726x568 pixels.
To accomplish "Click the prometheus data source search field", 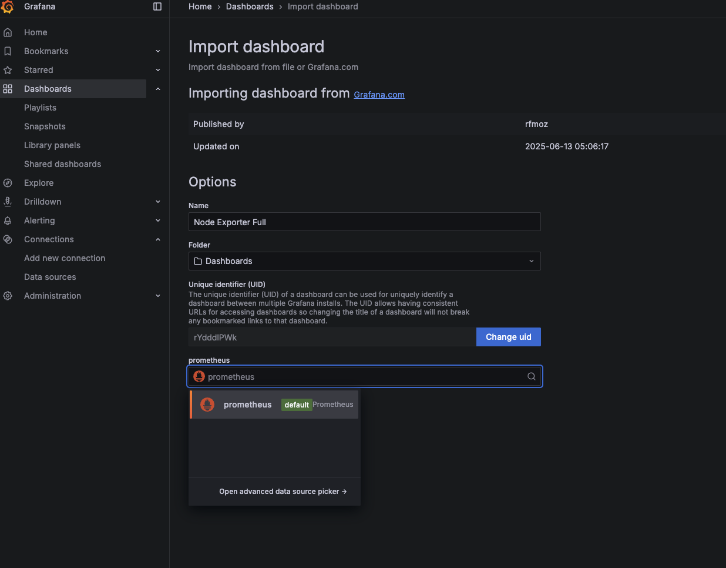I will click(x=365, y=376).
